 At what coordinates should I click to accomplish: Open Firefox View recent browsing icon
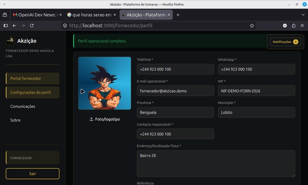tap(5, 15)
